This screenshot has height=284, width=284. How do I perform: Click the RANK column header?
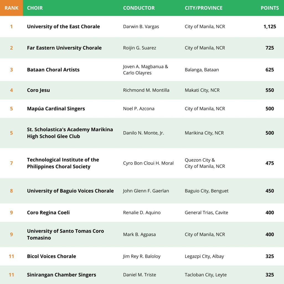coord(11,8)
